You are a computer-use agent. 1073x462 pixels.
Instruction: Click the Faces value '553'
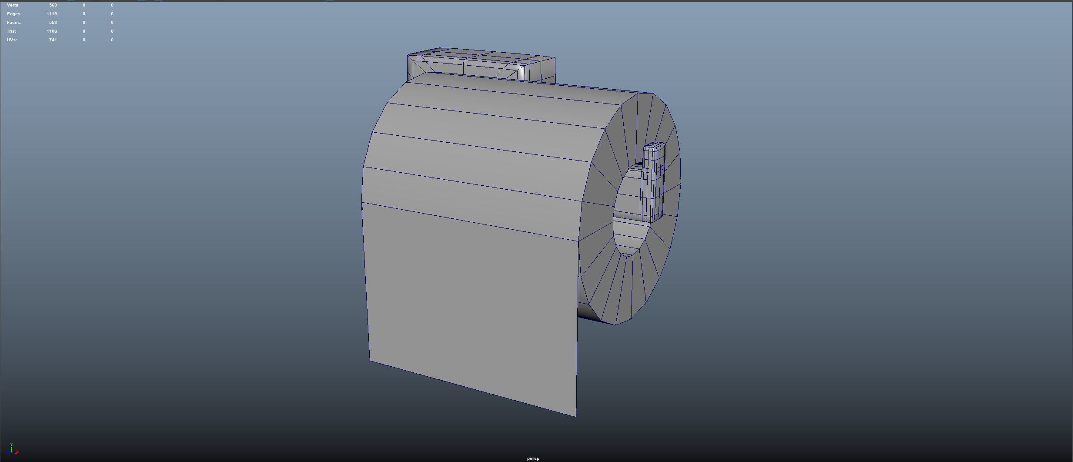pyautogui.click(x=53, y=23)
